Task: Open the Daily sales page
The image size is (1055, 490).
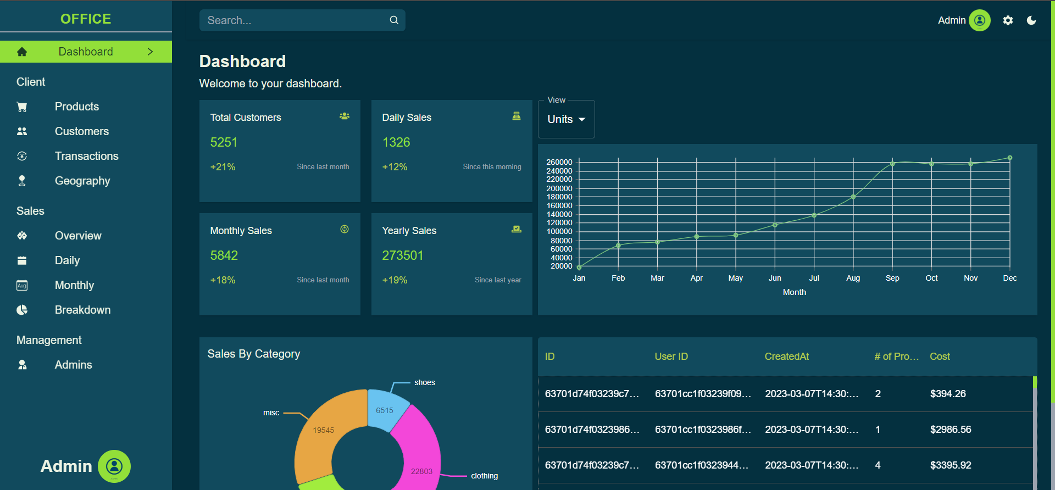Action: click(x=67, y=260)
